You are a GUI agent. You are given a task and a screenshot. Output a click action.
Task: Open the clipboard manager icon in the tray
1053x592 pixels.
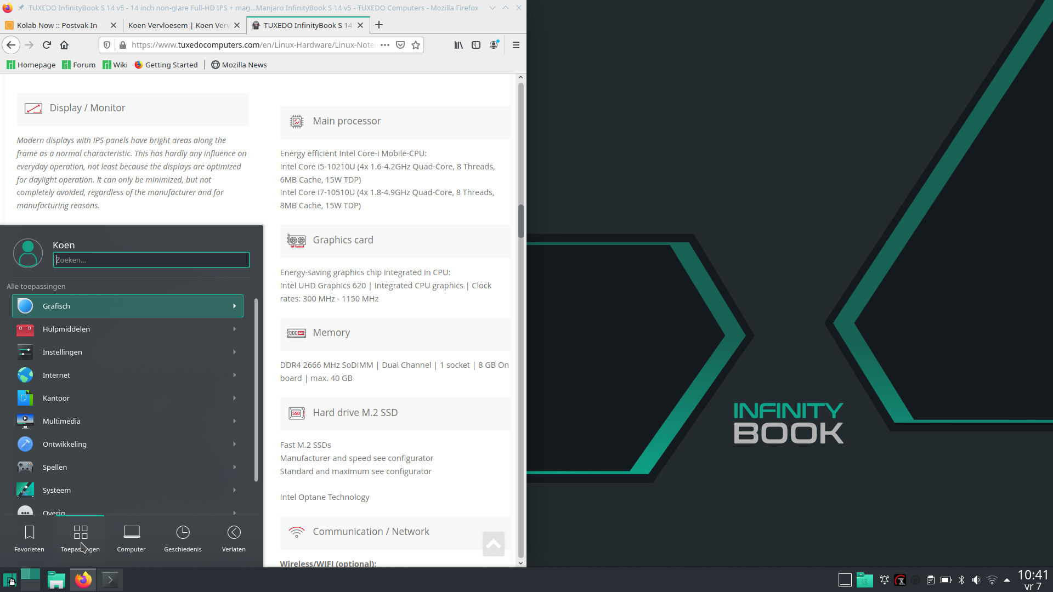tap(930, 580)
